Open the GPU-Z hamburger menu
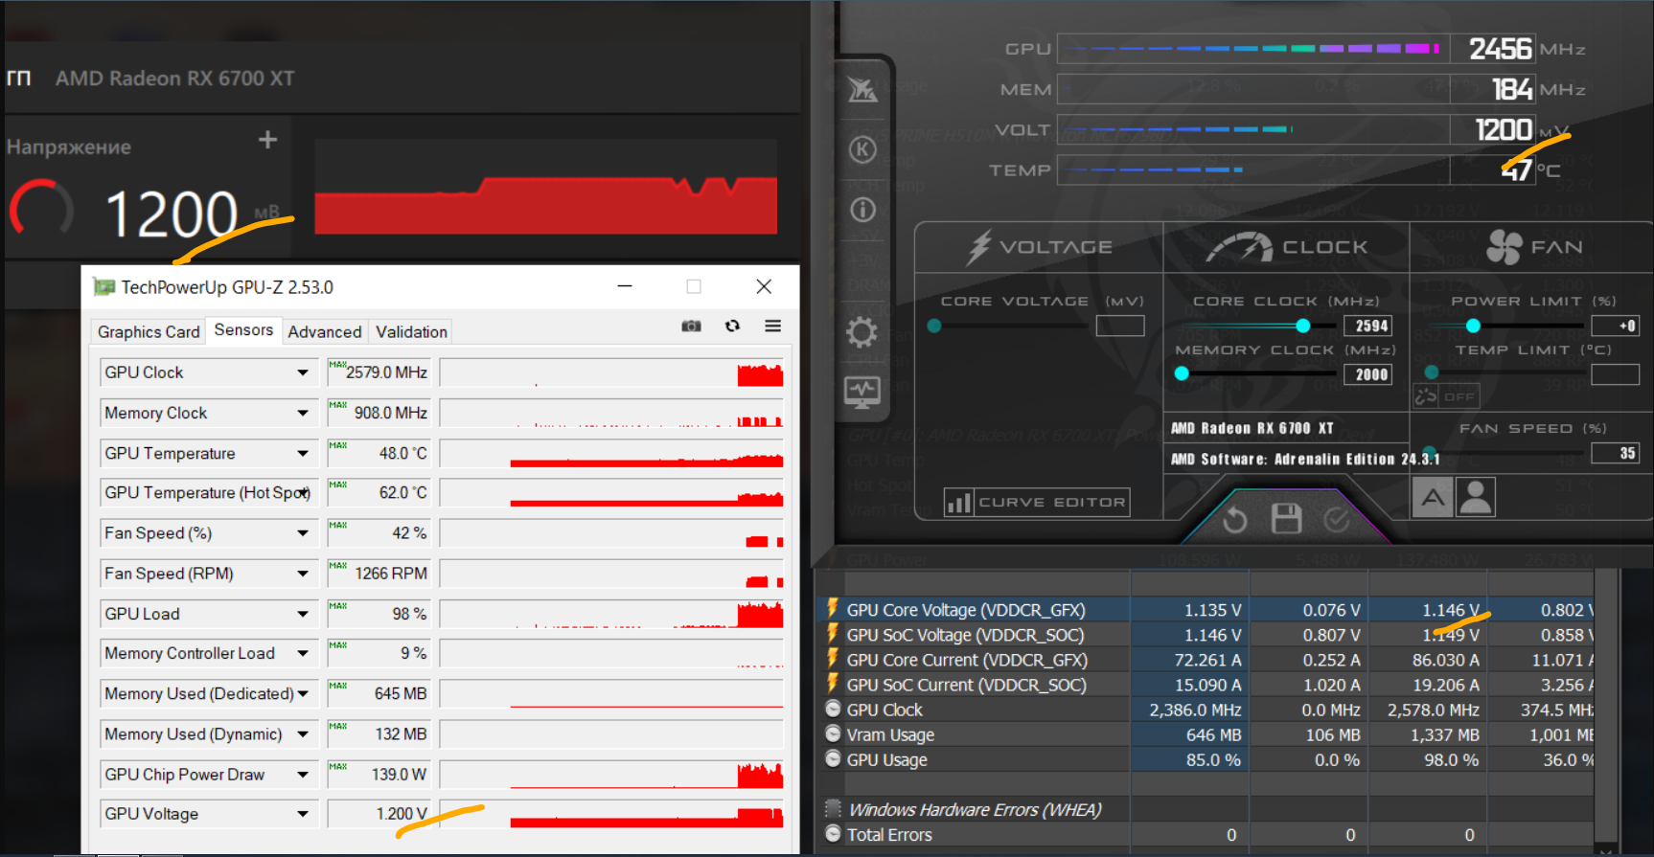Viewport: 1654px width, 857px height. pyautogui.click(x=772, y=327)
